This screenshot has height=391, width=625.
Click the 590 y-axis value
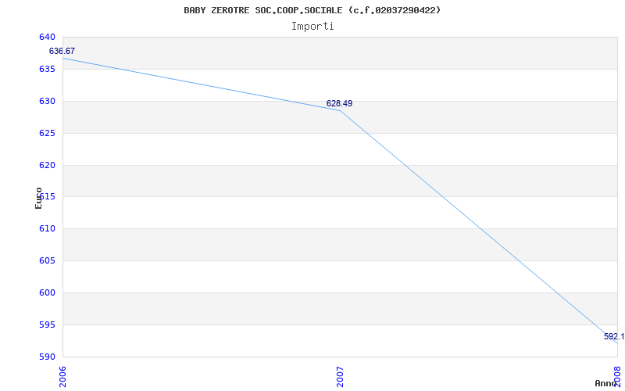(47, 357)
